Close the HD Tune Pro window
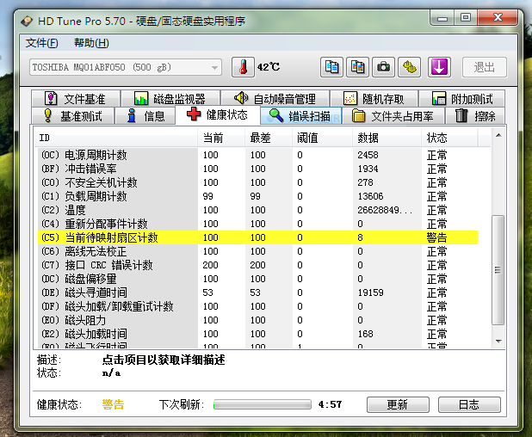Image resolution: width=532 pixels, height=437 pixels. [498, 17]
